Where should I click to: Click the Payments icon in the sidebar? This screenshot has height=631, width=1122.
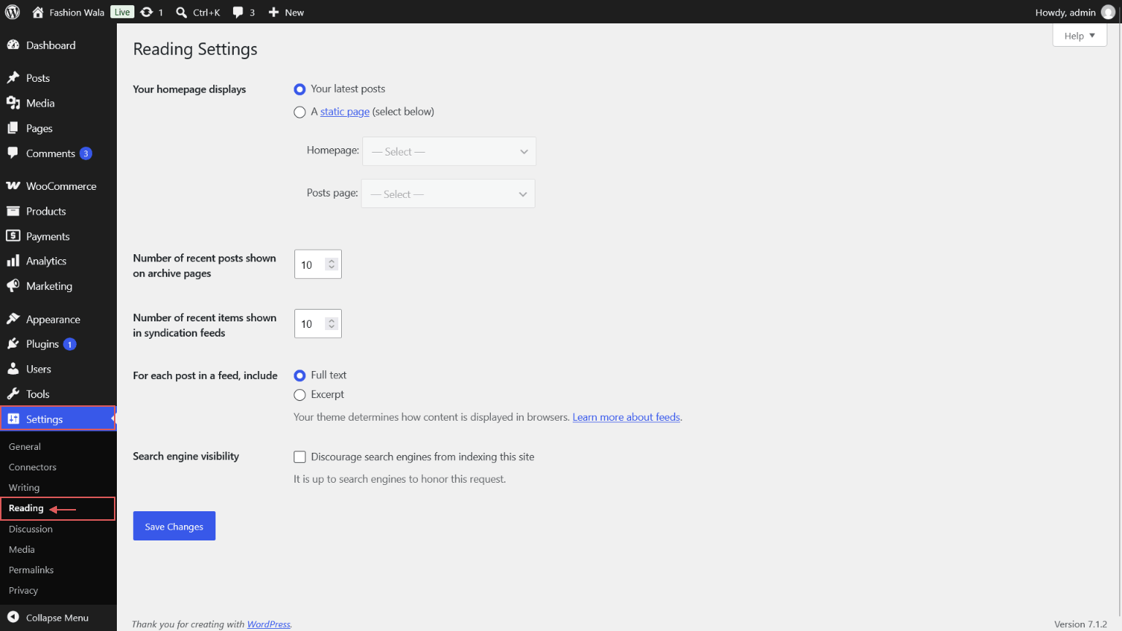tap(13, 236)
